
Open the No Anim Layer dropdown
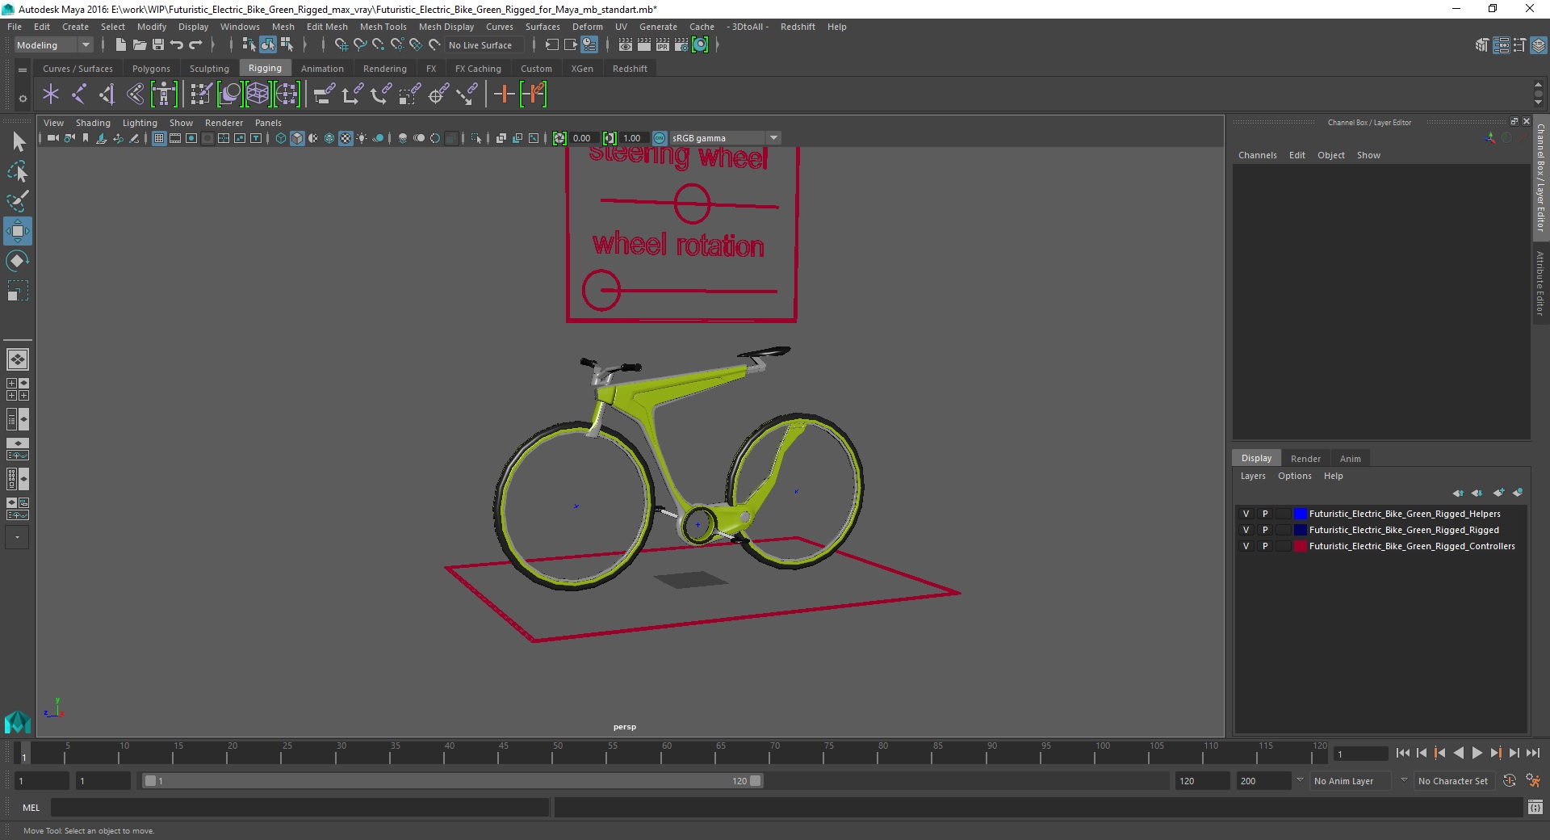tap(1352, 781)
